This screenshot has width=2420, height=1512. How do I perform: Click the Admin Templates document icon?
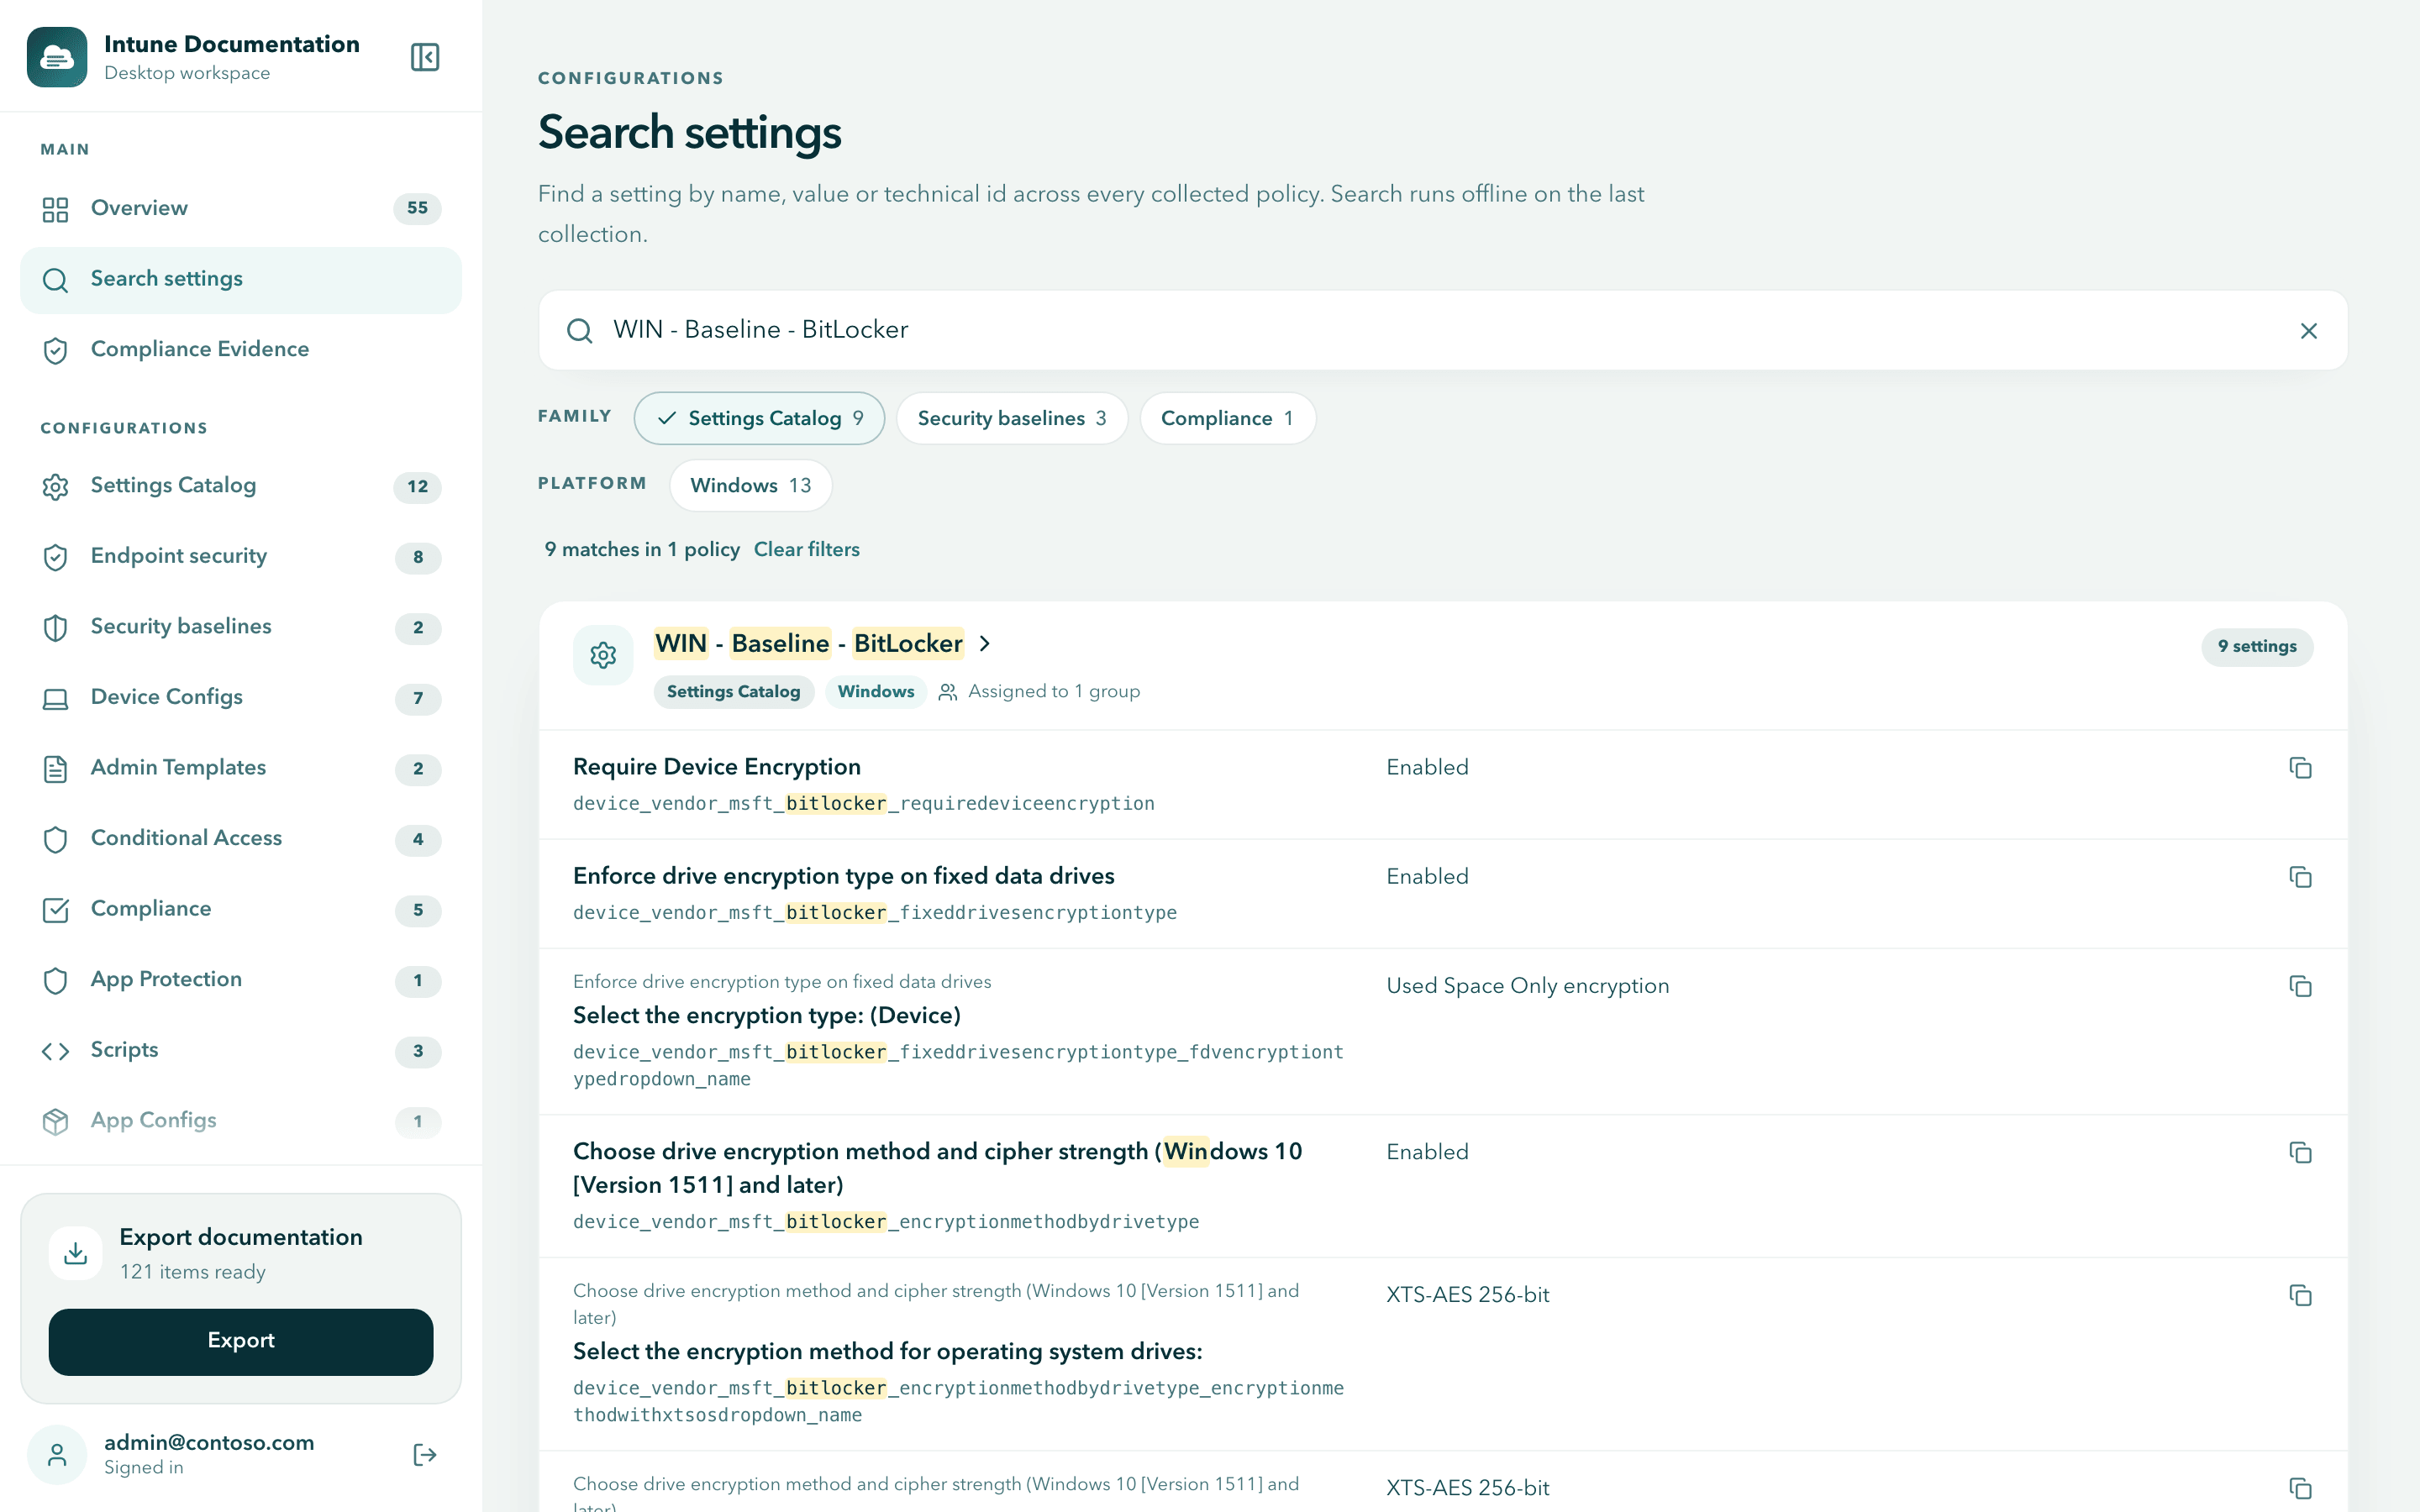pyautogui.click(x=55, y=768)
